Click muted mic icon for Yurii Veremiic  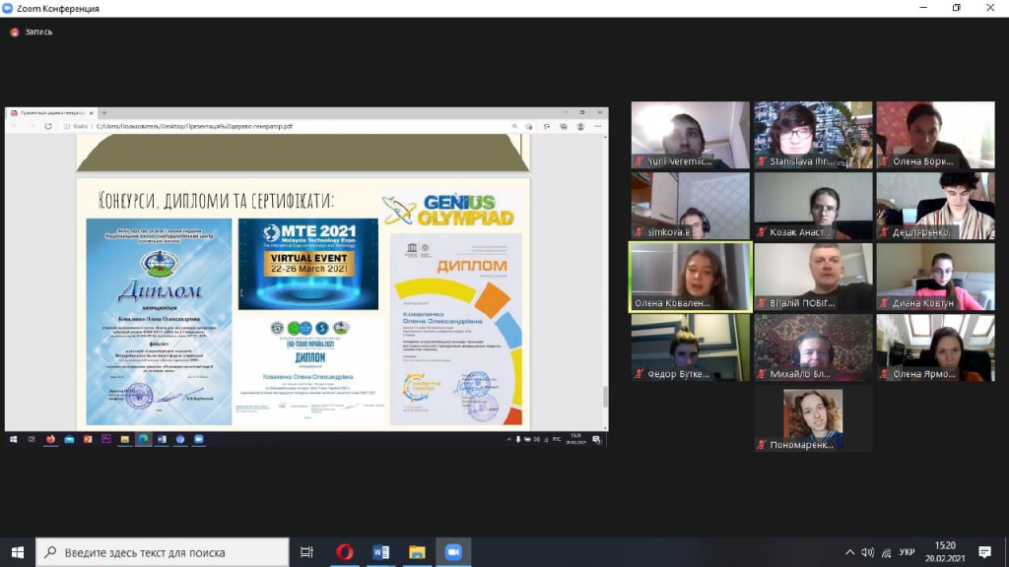[639, 161]
